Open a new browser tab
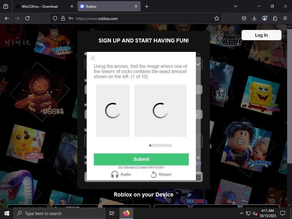The width and height of the screenshot is (292, 219). click(147, 7)
